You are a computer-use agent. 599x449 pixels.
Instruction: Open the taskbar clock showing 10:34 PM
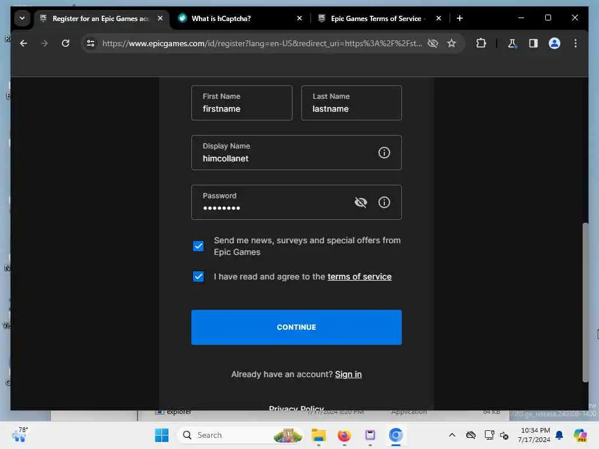pos(533,435)
